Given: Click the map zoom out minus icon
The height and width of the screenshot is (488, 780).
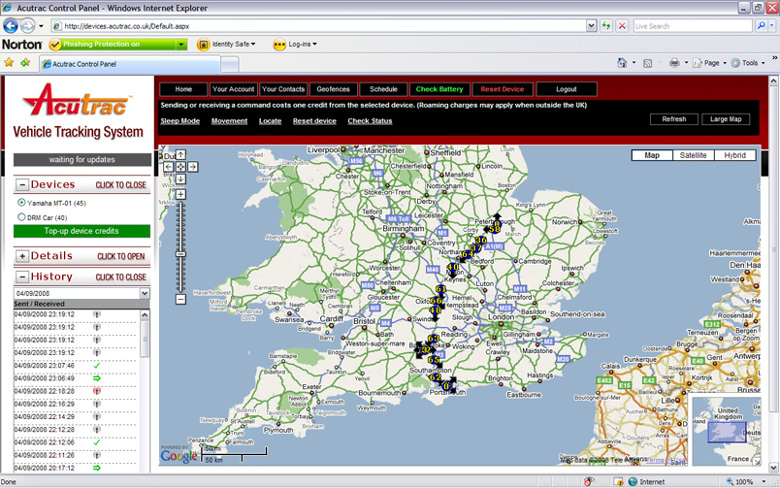Looking at the screenshot, I should coord(180,299).
